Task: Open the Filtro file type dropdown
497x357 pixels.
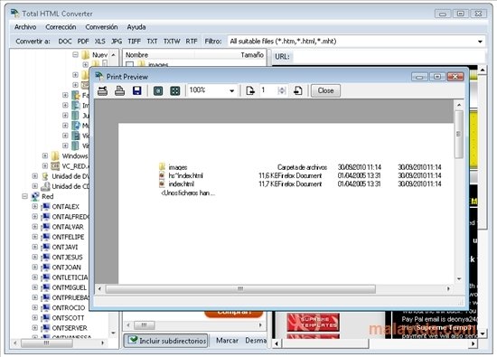Action: [480, 42]
